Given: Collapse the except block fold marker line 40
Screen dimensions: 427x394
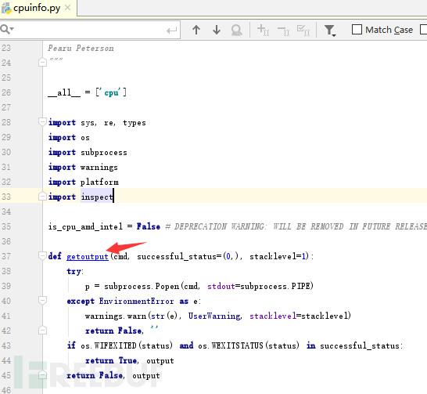Looking at the screenshot, I should pos(42,300).
